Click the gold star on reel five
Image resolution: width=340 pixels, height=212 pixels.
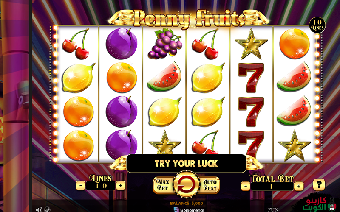(251, 44)
